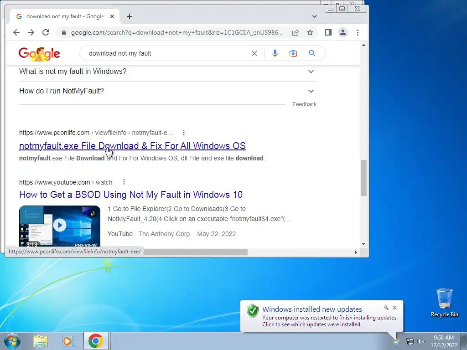
Task: Click the Chrome taskbar button
Action: pyautogui.click(x=96, y=341)
